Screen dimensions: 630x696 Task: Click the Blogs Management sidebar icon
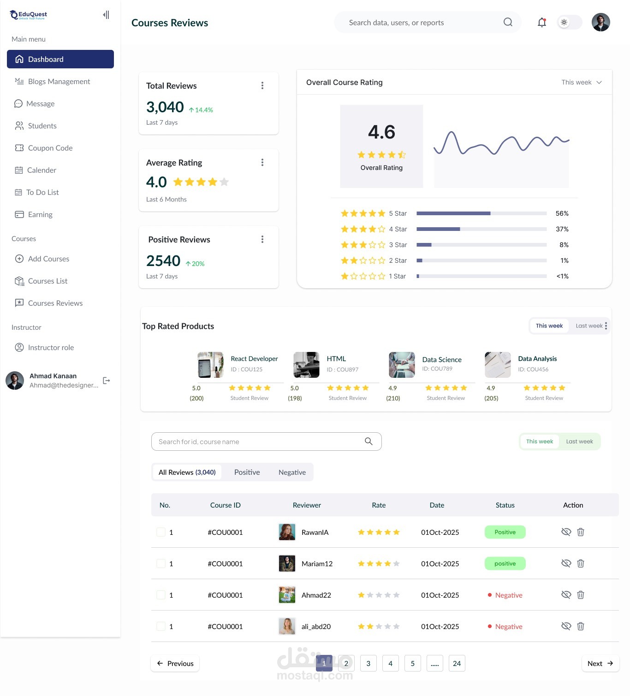[19, 81]
